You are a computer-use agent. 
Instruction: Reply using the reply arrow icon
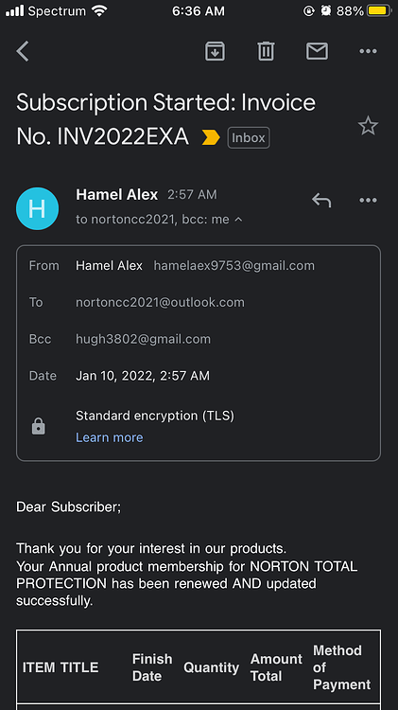(x=321, y=200)
